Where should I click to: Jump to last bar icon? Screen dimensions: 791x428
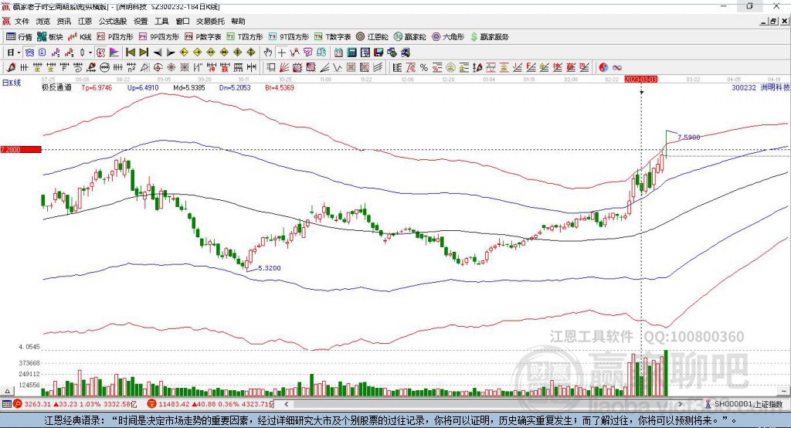[144, 53]
